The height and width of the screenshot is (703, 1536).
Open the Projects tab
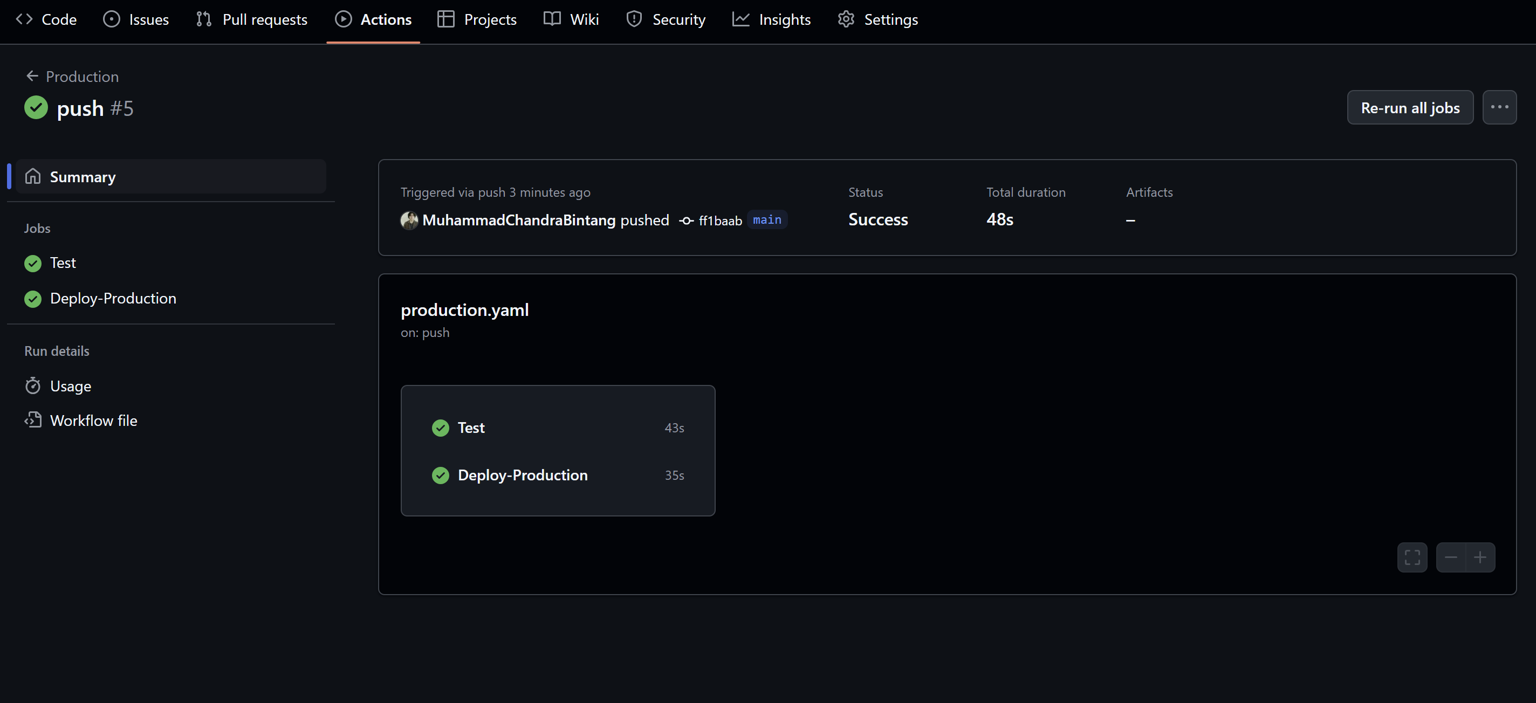[x=477, y=19]
